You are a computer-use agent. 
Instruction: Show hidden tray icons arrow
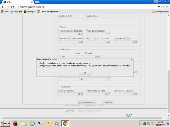(x=141, y=123)
